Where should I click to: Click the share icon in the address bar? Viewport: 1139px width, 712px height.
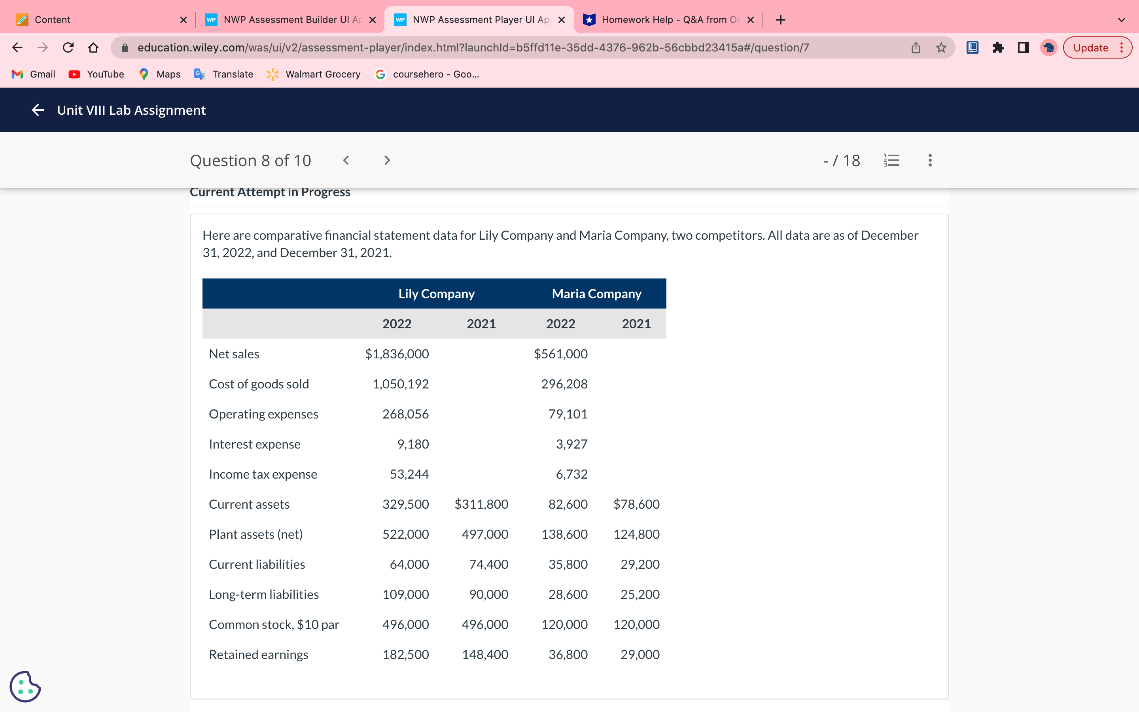pos(915,47)
